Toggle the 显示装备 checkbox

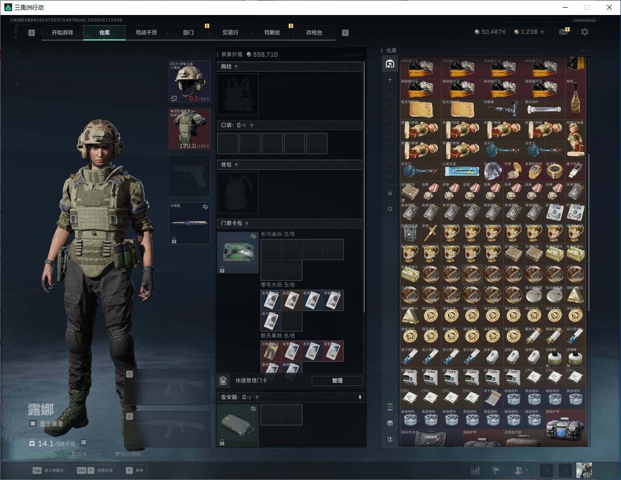[33, 423]
